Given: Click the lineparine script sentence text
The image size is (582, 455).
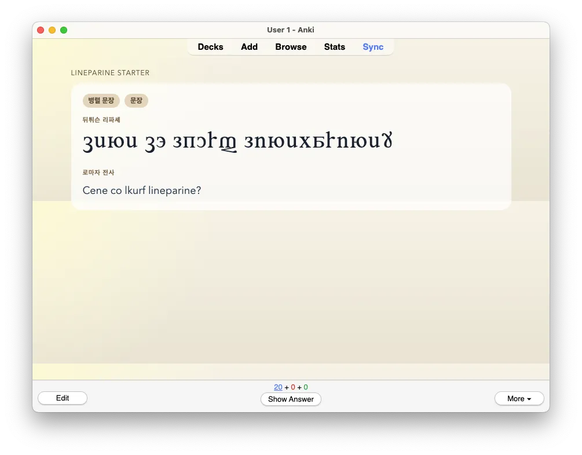Looking at the screenshot, I should tap(237, 141).
